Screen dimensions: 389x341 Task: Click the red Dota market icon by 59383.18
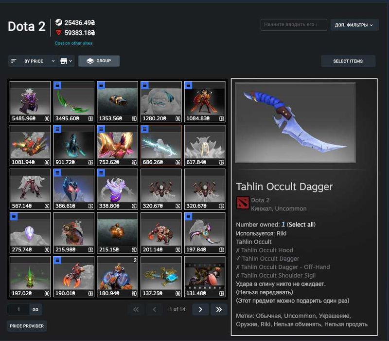tap(59, 33)
